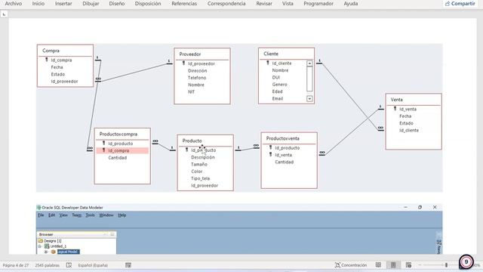The height and width of the screenshot is (272, 483).
Task: Open the Insertar ribbon tab
Action: coord(63,4)
